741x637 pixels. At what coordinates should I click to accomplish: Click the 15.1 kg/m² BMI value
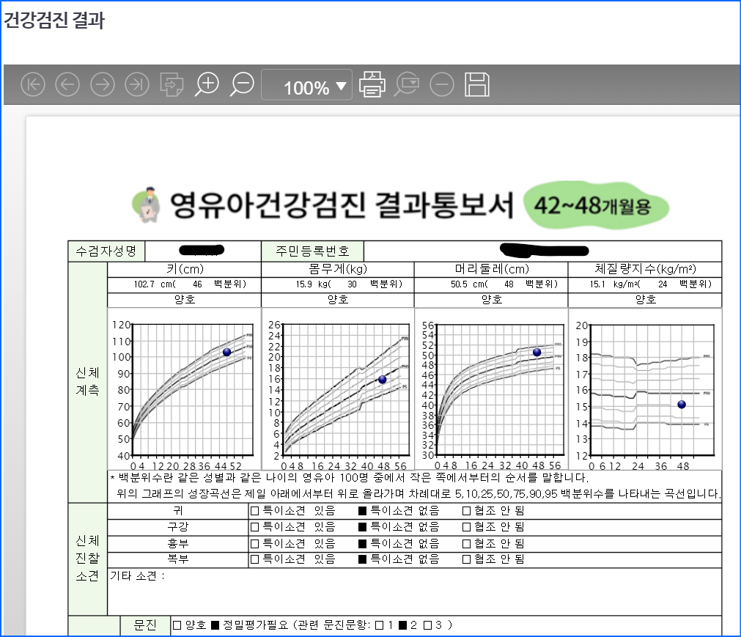click(614, 284)
